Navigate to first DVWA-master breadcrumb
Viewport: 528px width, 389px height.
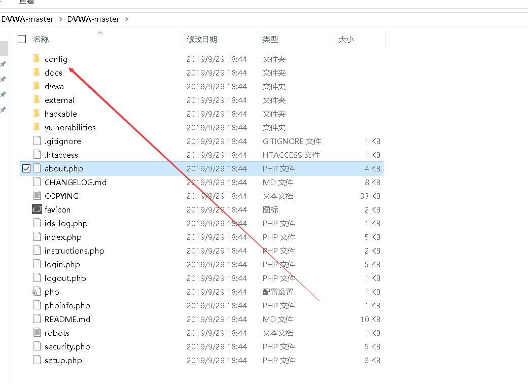pyautogui.click(x=27, y=19)
